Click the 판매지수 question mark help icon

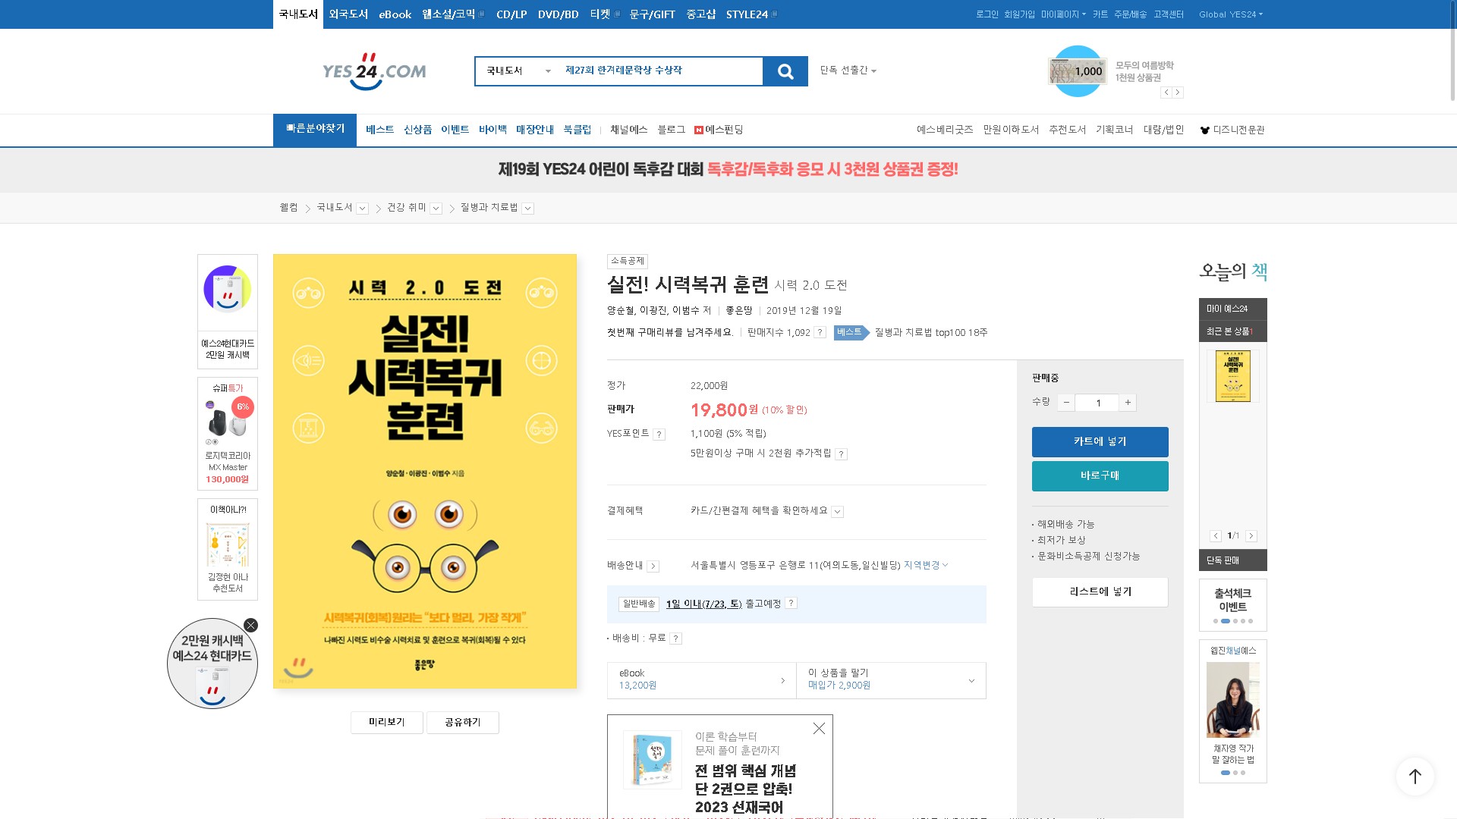coord(820,333)
